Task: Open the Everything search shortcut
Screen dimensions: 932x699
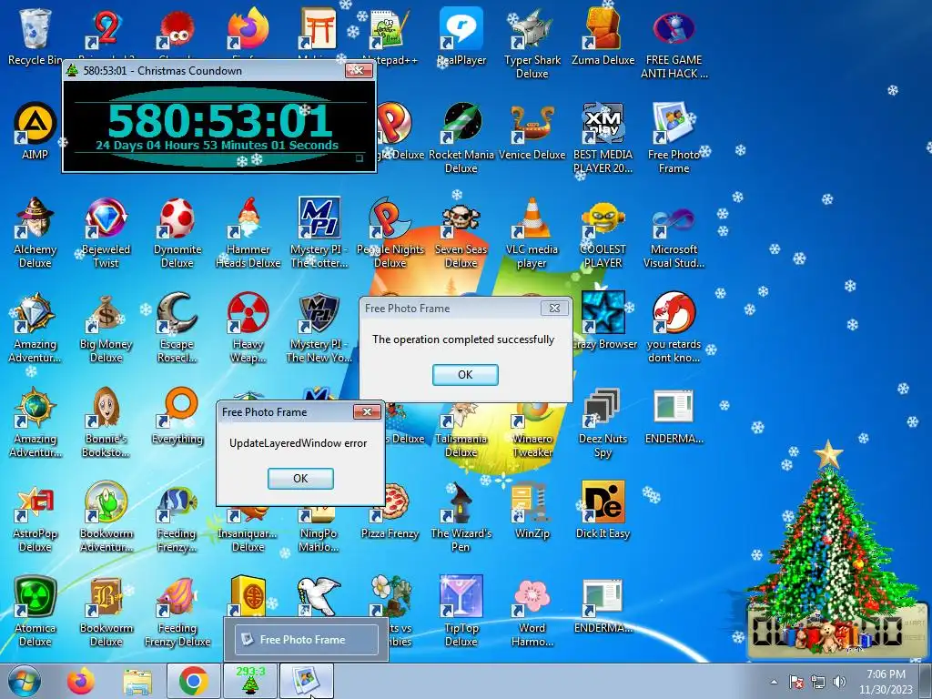Action: point(177,415)
